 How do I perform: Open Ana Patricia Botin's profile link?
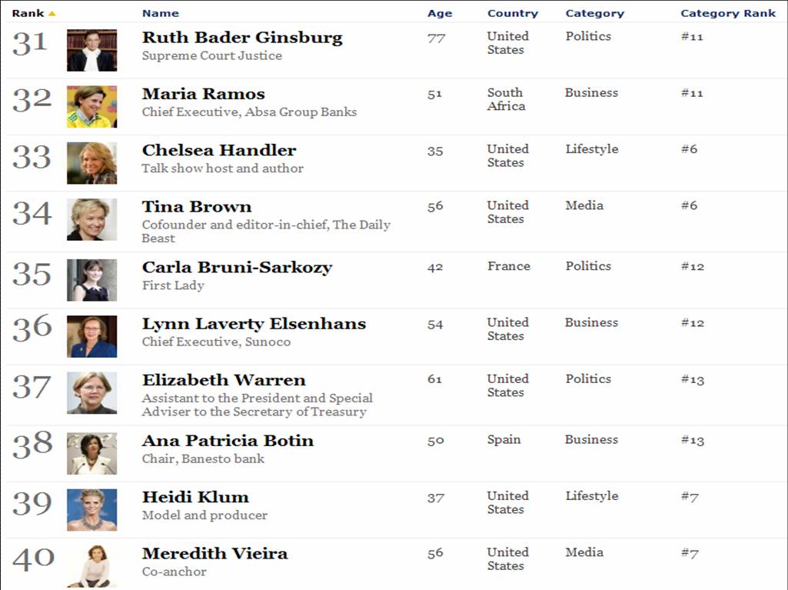click(227, 440)
